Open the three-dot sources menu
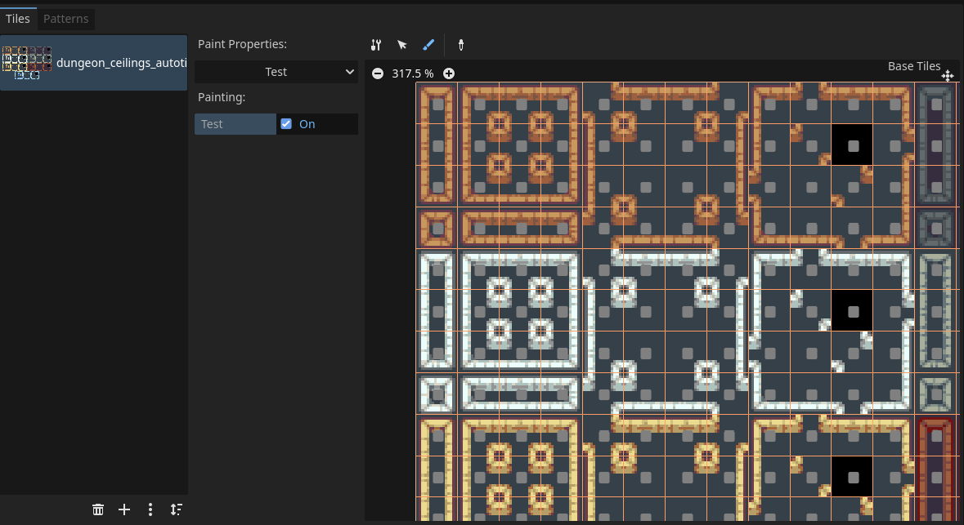Screen dimensions: 964x525 click(x=150, y=509)
